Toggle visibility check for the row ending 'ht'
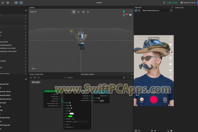 click(26, 32)
